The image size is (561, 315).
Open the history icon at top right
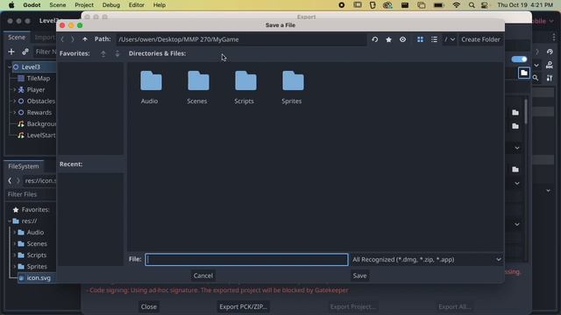(550, 52)
